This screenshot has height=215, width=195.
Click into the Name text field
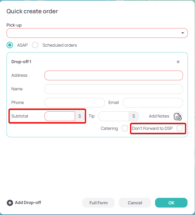point(114,89)
